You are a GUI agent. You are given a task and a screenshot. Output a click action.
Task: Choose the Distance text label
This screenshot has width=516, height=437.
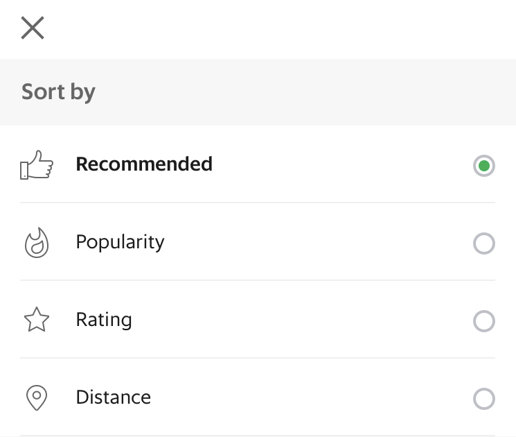(114, 397)
